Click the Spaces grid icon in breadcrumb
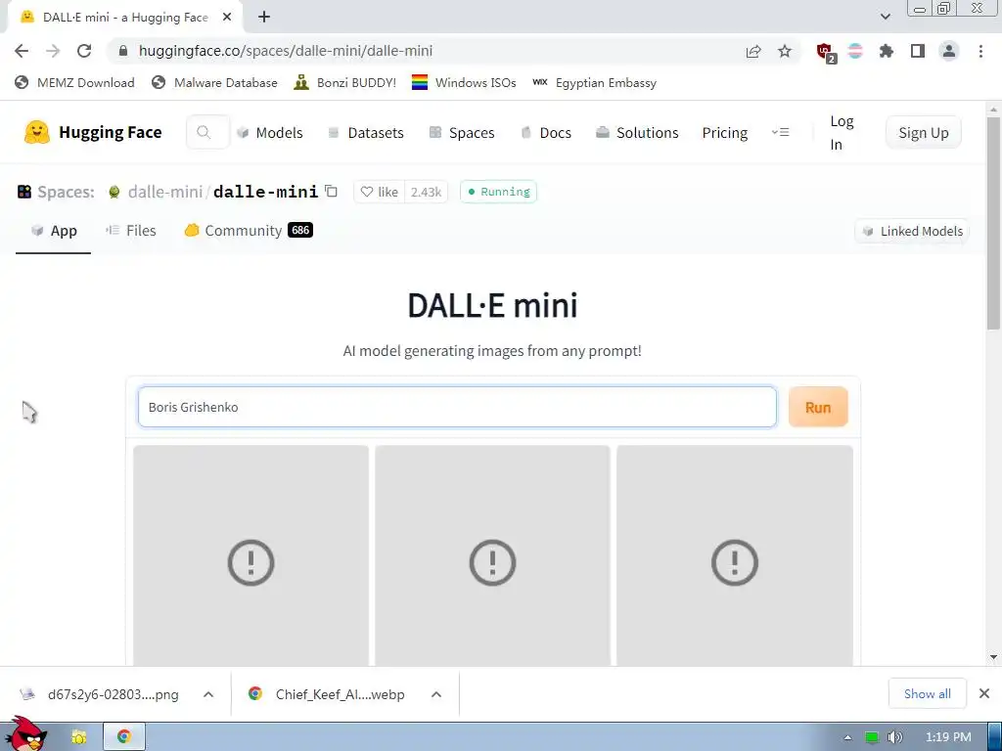Viewport: 1002px width, 751px height. 24,192
